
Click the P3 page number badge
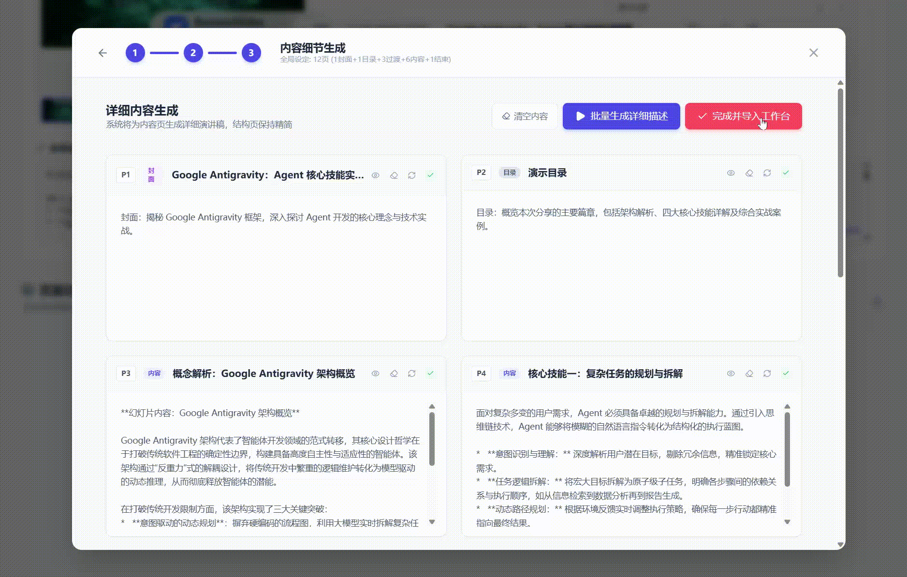click(x=126, y=374)
